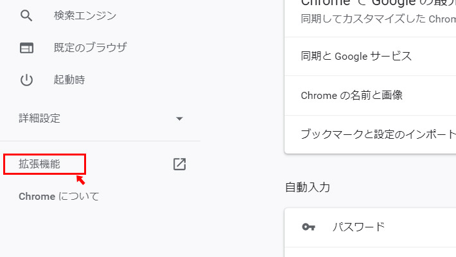This screenshot has height=257, width=456.
Task: Click the key icon beside パスワード
Action: click(x=308, y=227)
